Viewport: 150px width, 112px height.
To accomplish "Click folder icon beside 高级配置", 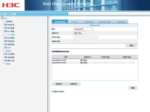I will [x=6, y=44].
